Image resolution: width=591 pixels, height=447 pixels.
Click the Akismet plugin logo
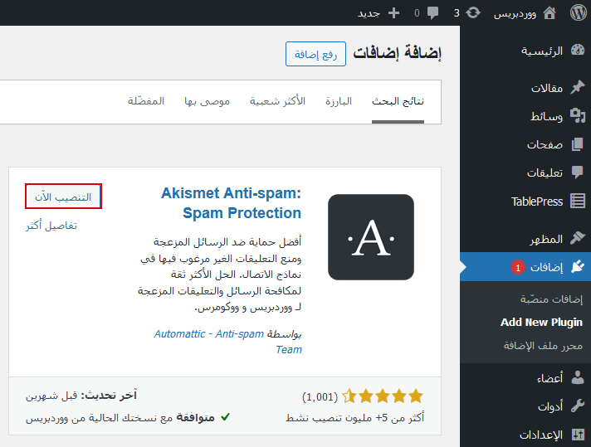point(371,237)
